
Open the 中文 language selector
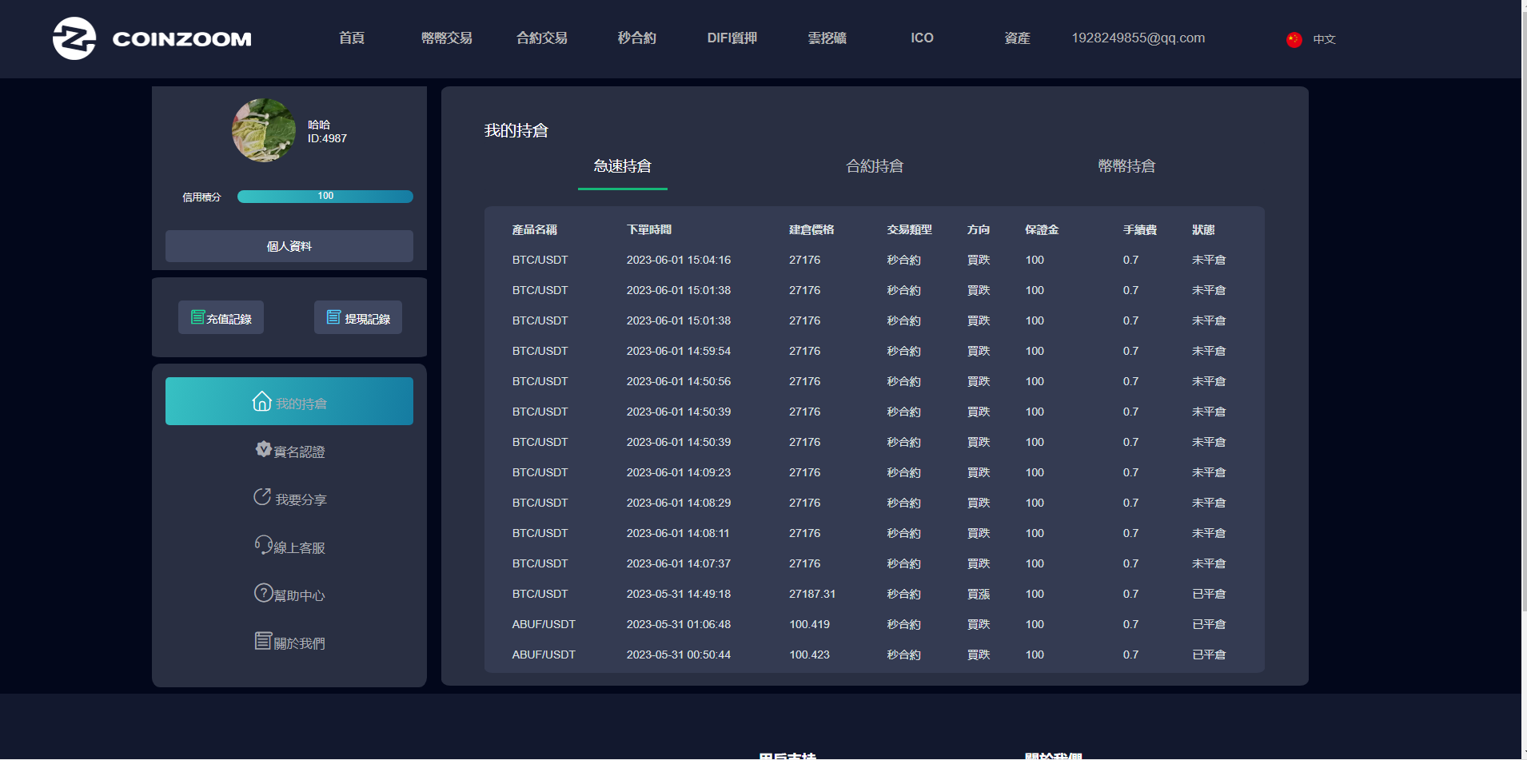(x=1324, y=39)
